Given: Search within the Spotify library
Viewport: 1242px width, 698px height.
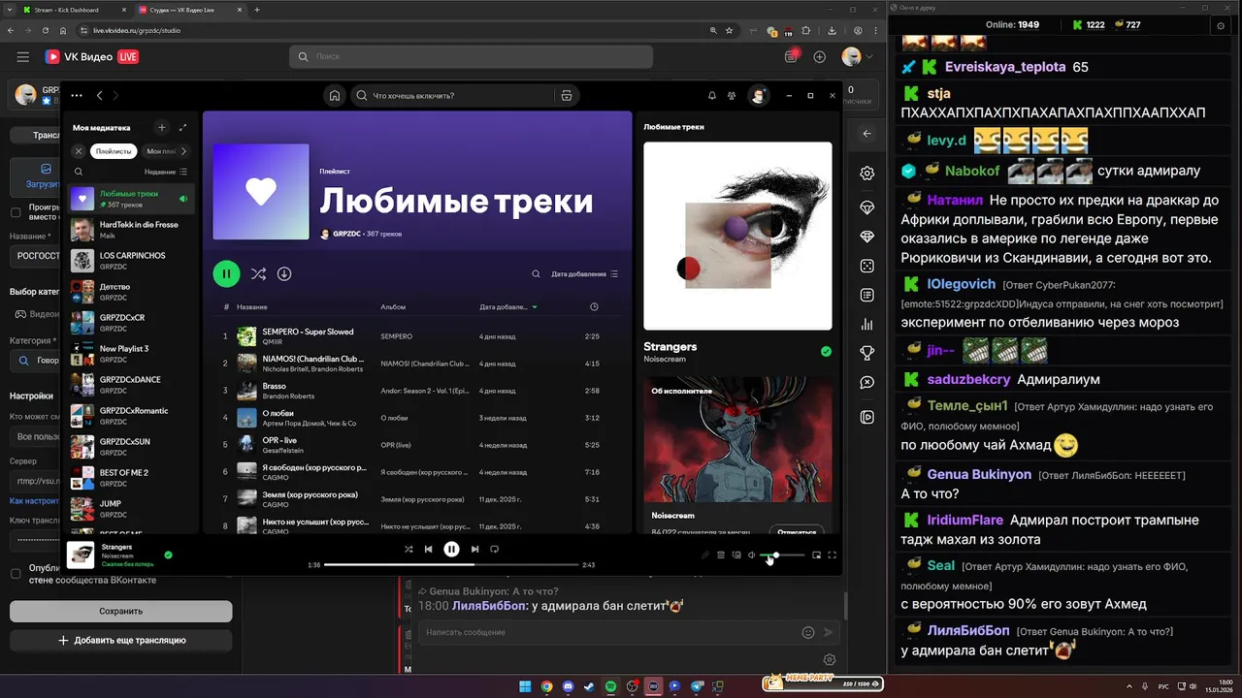Looking at the screenshot, I should click(79, 172).
